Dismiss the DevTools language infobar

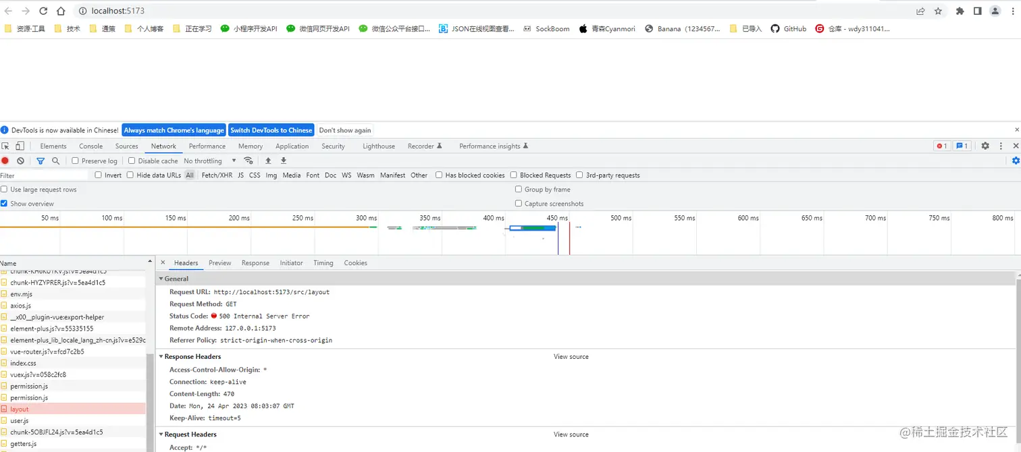[x=1017, y=130]
